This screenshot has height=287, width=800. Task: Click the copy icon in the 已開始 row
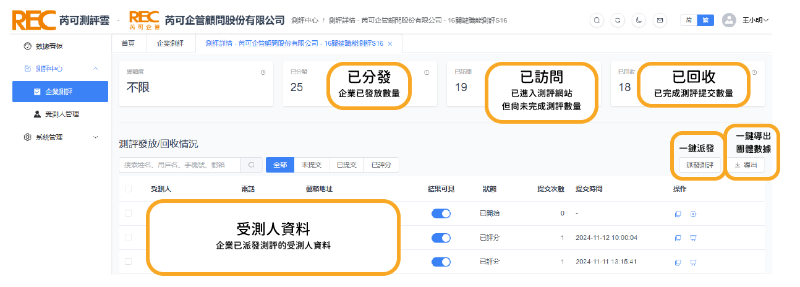(678, 214)
